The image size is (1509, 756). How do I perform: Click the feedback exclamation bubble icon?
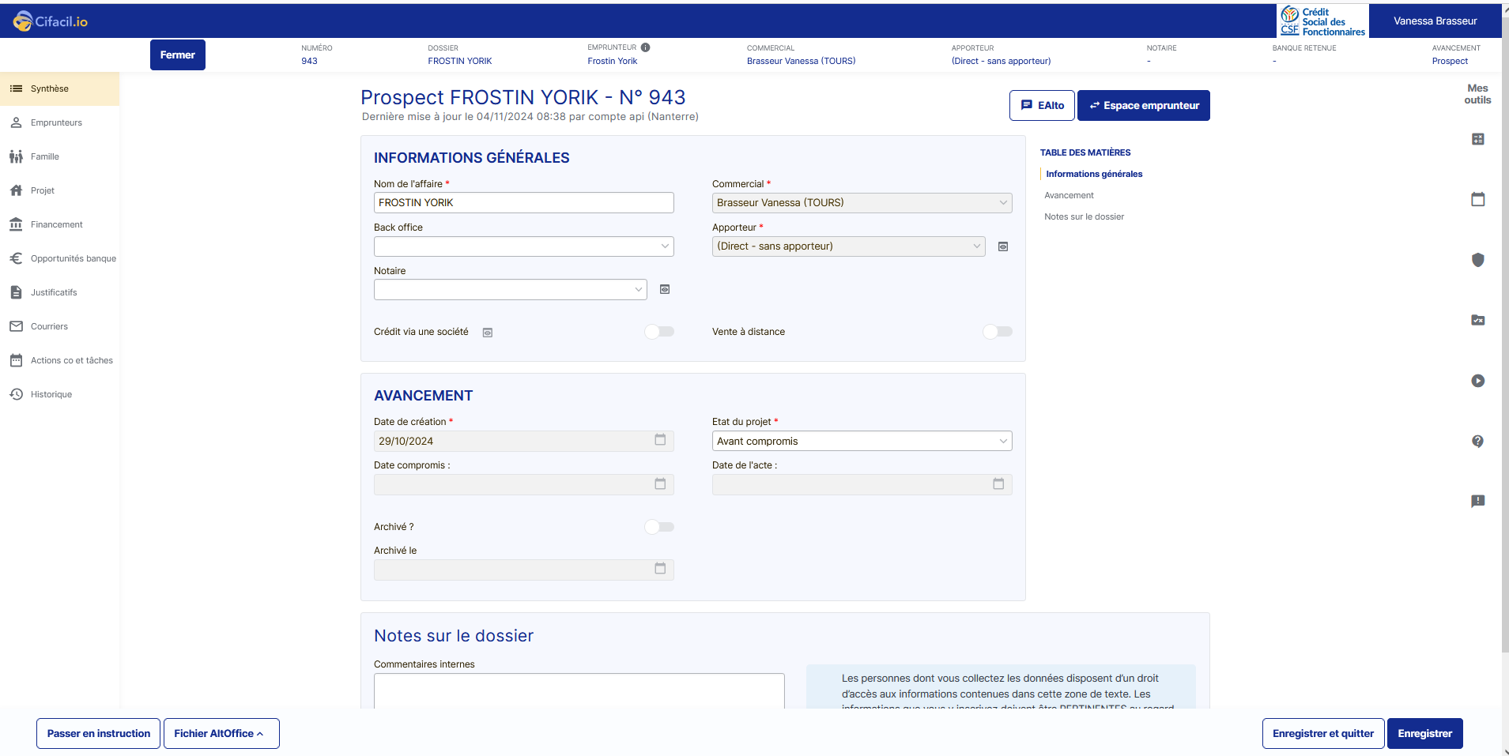tap(1477, 501)
